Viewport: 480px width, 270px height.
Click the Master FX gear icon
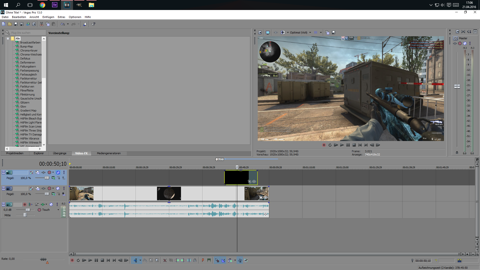[x=460, y=43]
